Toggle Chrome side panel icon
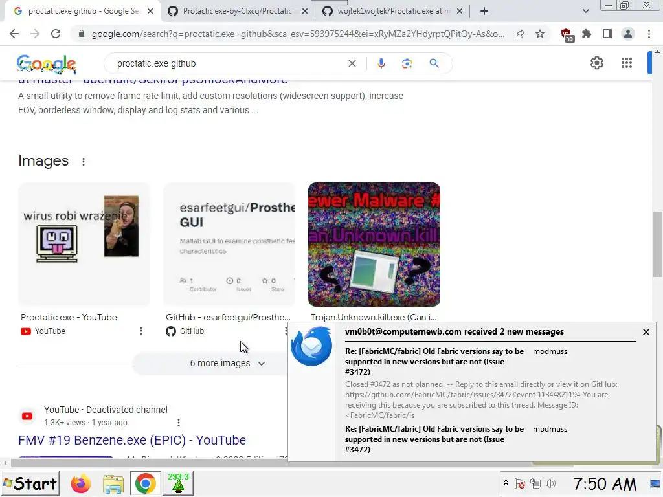663x497 pixels. [607, 34]
